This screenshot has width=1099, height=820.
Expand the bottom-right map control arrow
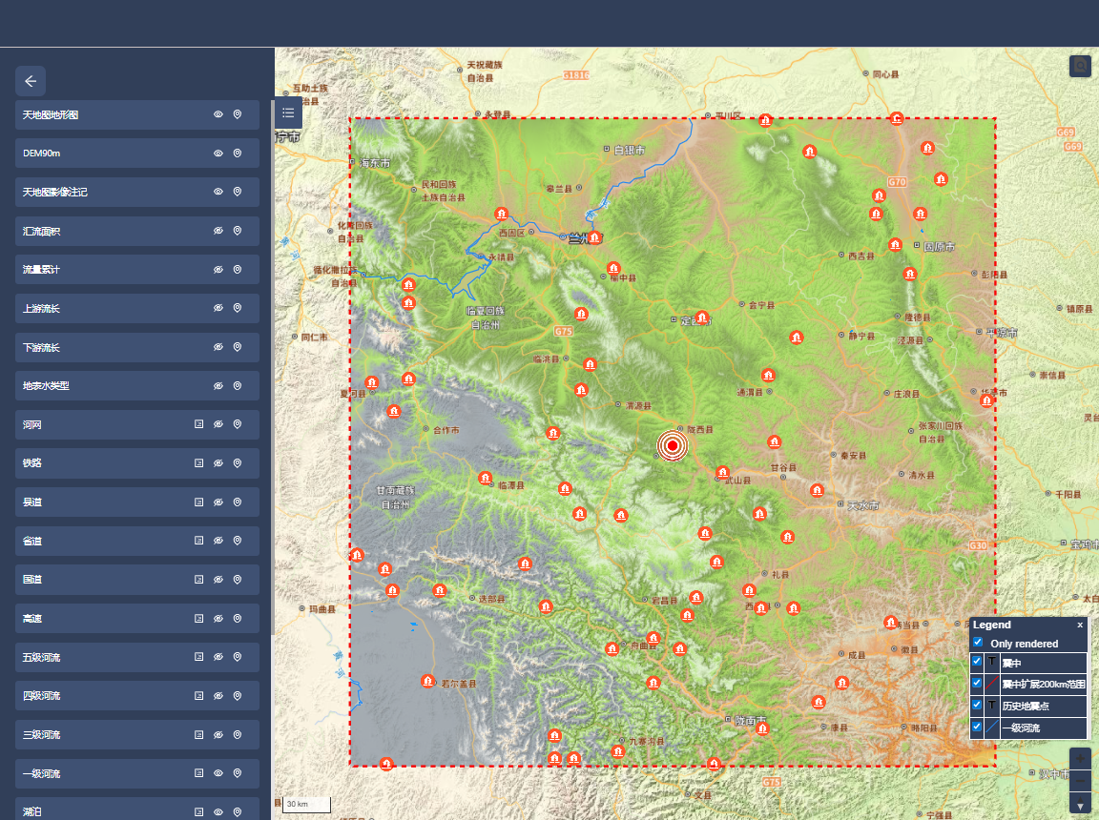(1080, 806)
